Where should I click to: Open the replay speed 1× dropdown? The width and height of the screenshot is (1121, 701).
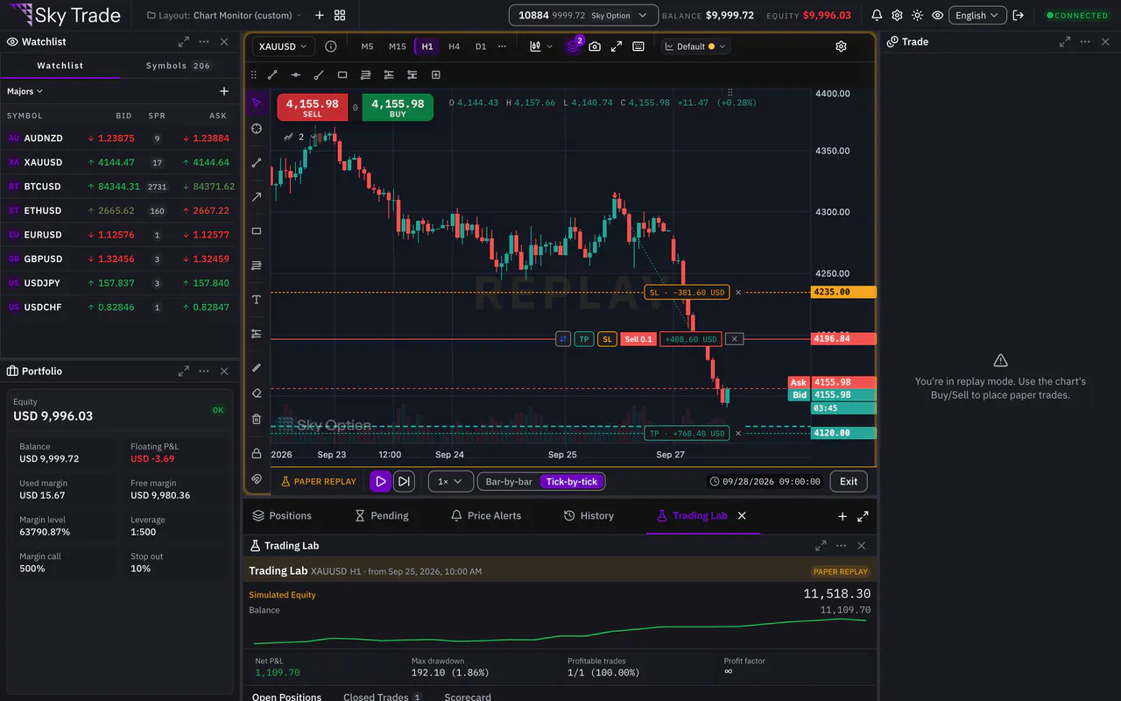450,481
